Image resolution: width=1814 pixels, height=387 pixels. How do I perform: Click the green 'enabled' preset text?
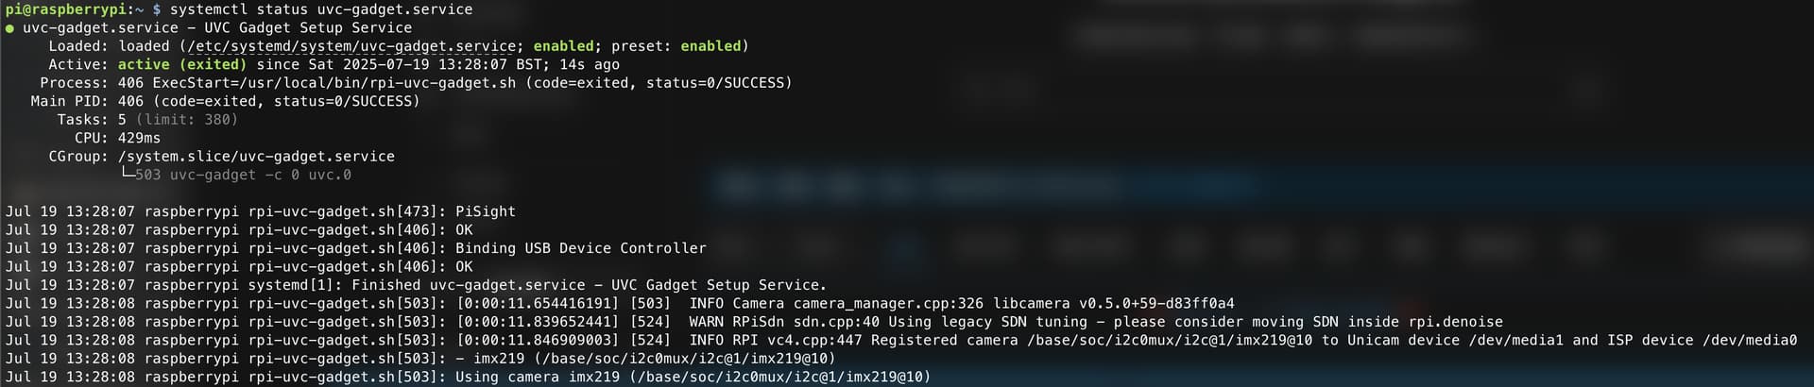(710, 46)
